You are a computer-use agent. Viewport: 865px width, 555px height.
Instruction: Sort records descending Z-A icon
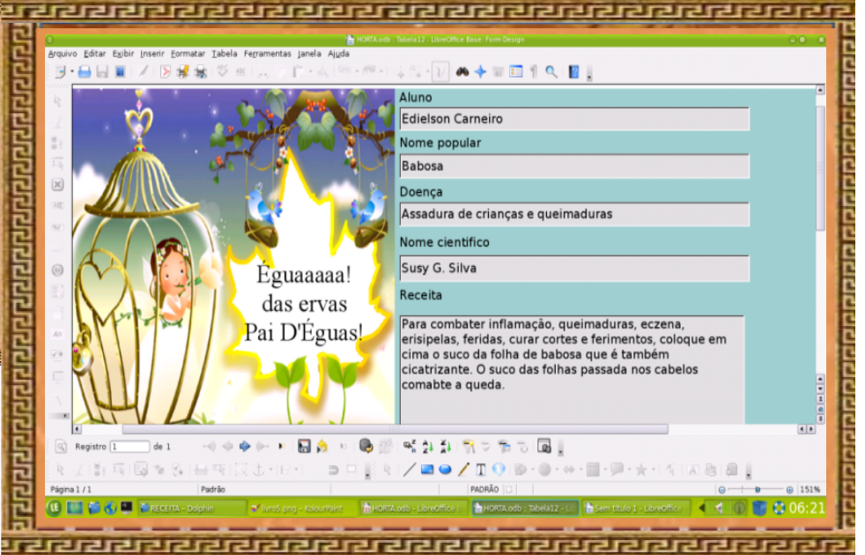click(x=446, y=447)
